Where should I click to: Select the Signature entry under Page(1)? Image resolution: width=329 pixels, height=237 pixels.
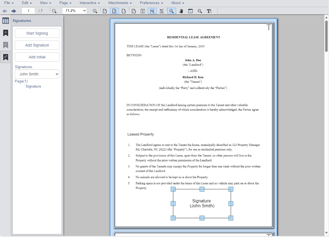(x=33, y=86)
